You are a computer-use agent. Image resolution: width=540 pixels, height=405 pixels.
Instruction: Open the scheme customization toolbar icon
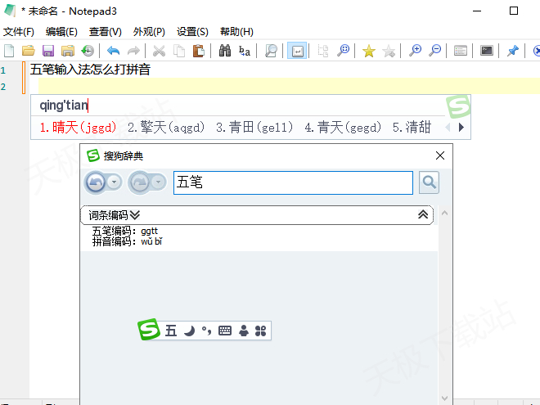(461, 51)
